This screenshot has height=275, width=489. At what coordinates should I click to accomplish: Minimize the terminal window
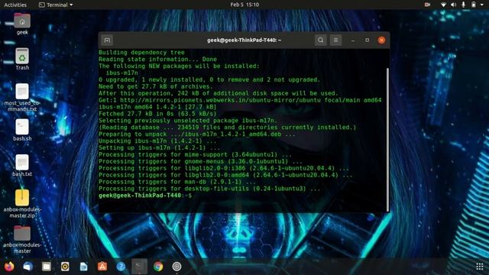click(x=353, y=40)
